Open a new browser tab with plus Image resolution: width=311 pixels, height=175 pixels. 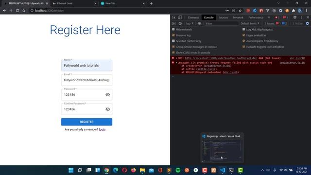(x=151, y=3)
